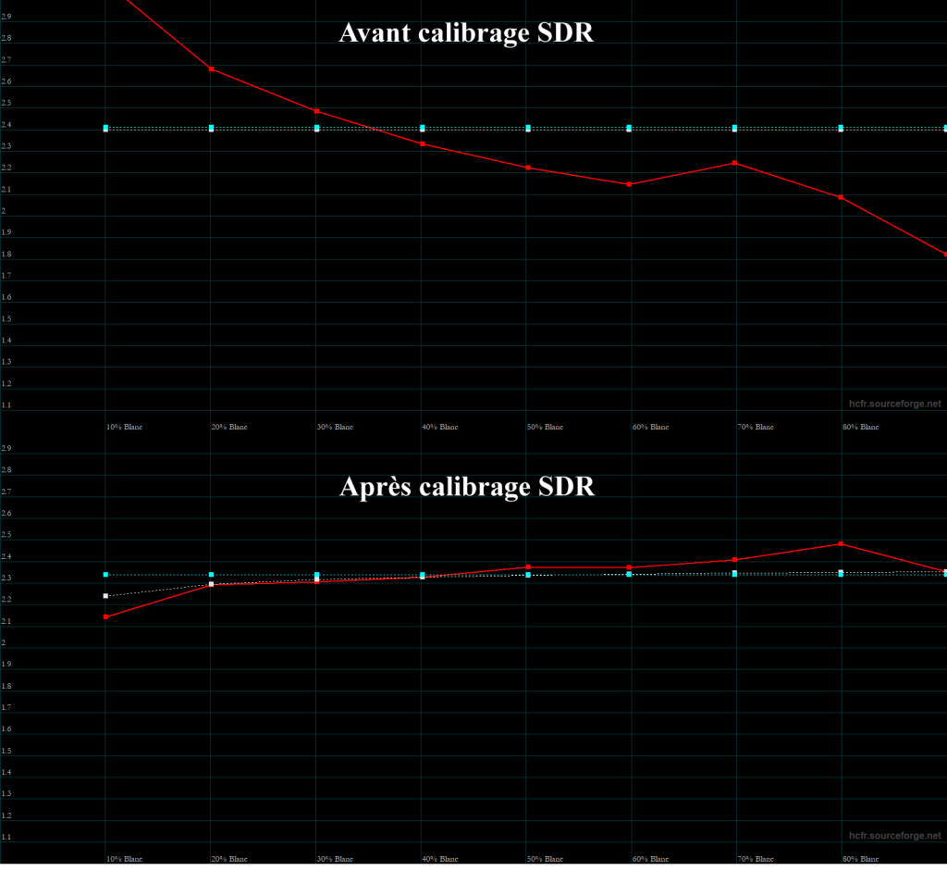Open the hcfr.sourceforge.net link in the top chart
Viewport: 947px width, 871px height.
pos(894,404)
